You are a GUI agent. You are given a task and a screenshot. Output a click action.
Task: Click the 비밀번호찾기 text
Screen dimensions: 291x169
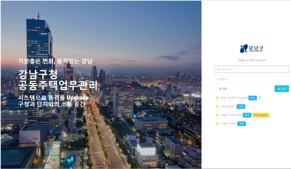228,106
